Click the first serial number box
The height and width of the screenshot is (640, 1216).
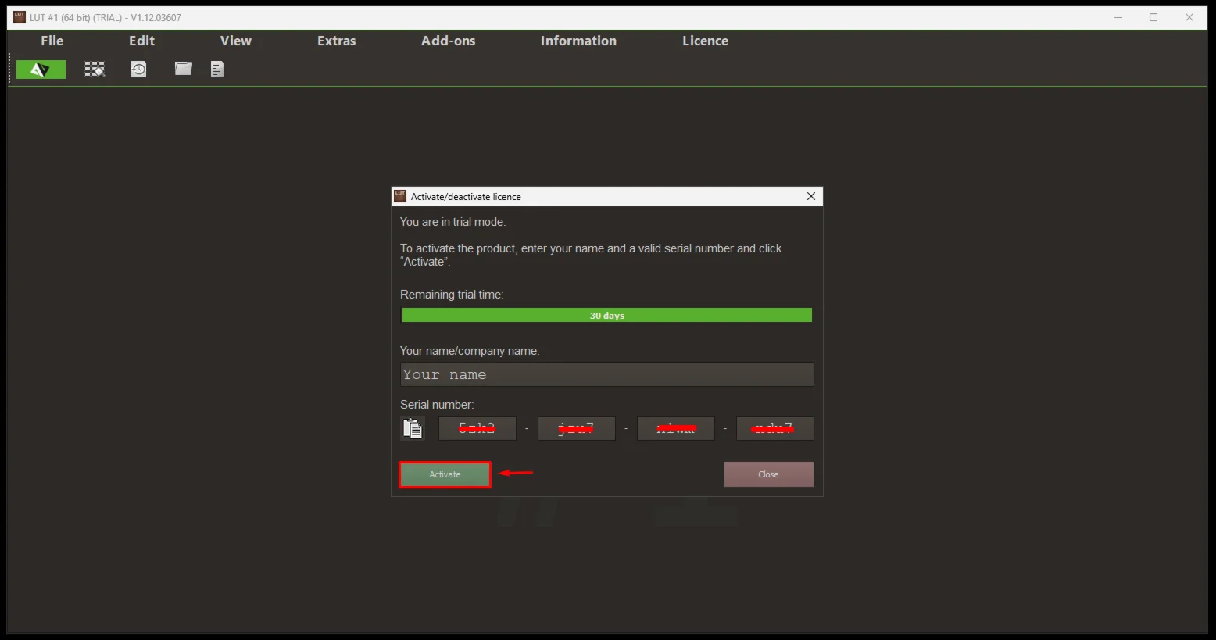click(477, 428)
